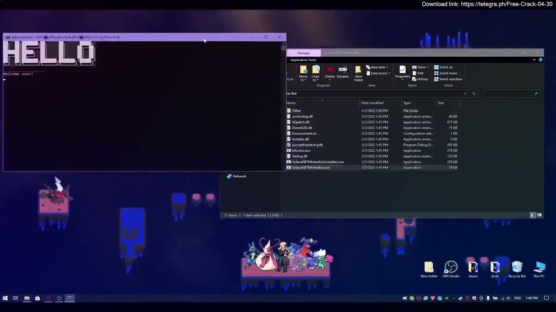Select the Recycle Bin desktop icon
The height and width of the screenshot is (312, 556).
517,270
